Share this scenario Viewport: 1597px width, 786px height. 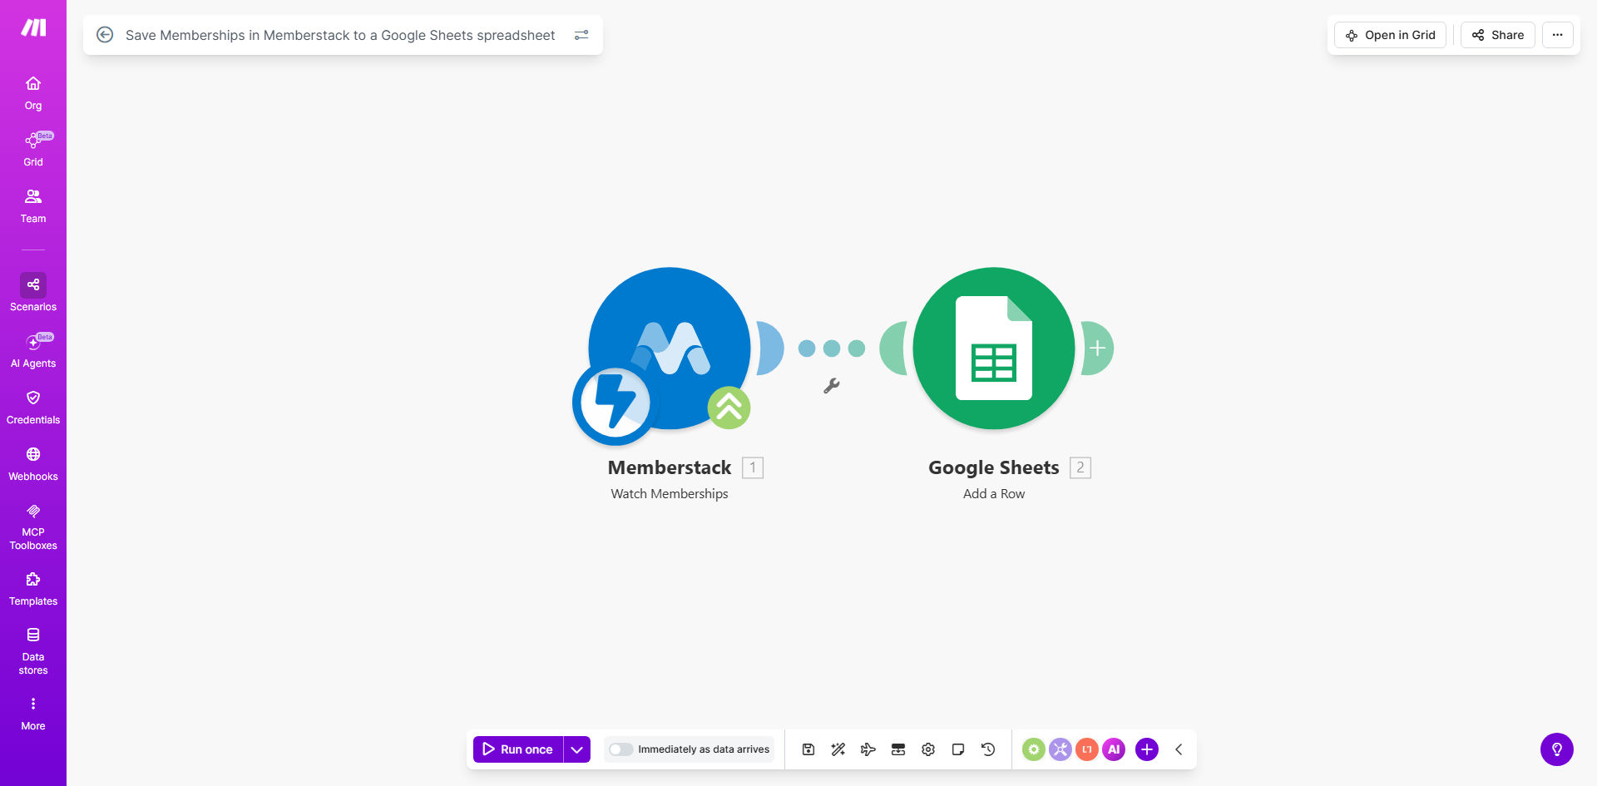[1497, 35]
